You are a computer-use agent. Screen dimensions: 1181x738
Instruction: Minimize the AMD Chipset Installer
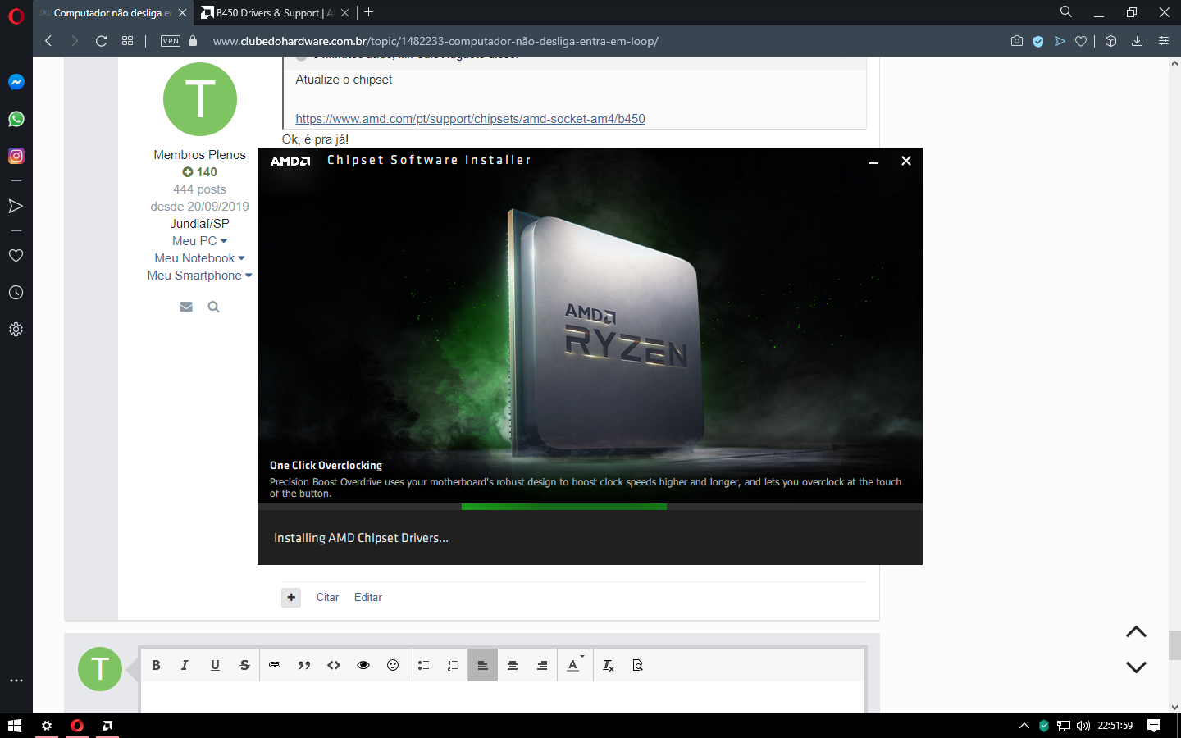click(x=873, y=162)
